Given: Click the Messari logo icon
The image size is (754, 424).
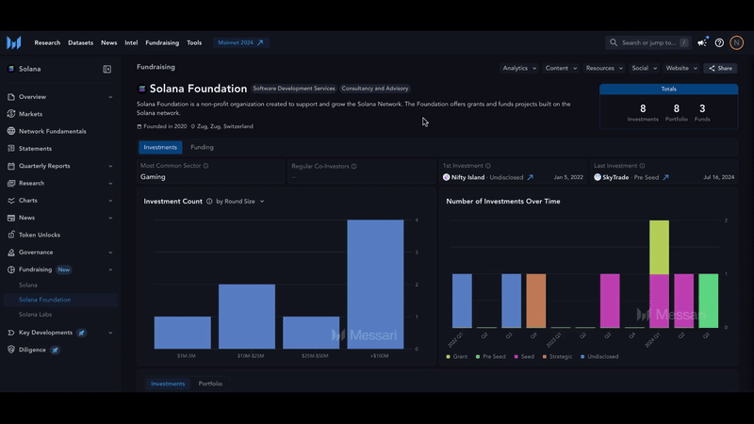Looking at the screenshot, I should tap(14, 42).
